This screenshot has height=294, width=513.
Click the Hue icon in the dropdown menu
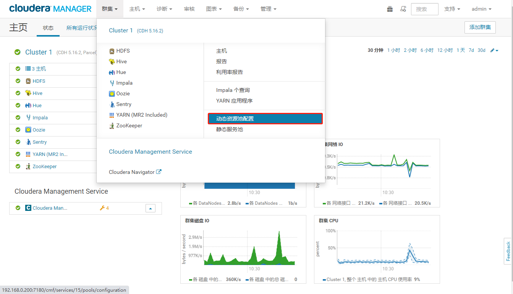(x=112, y=72)
